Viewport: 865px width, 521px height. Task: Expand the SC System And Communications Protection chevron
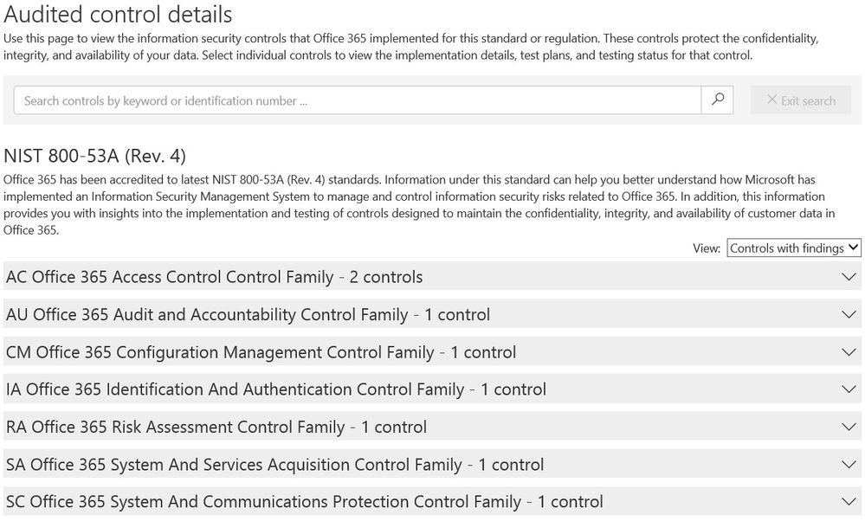click(849, 502)
